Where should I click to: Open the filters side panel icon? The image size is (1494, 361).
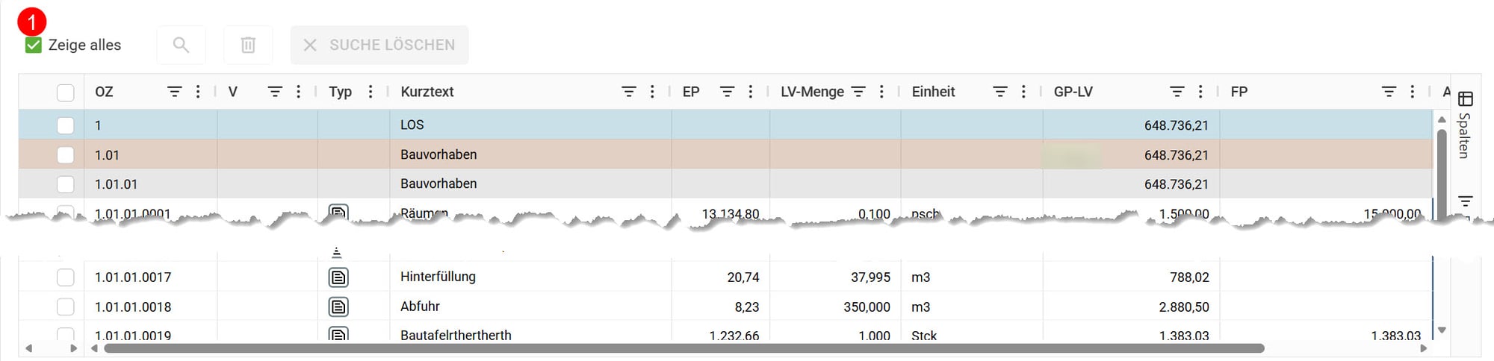1466,201
